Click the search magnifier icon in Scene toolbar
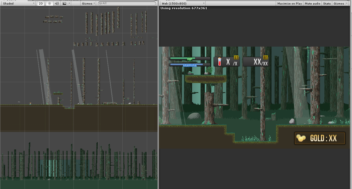This screenshot has height=189, width=352. coord(100,3)
